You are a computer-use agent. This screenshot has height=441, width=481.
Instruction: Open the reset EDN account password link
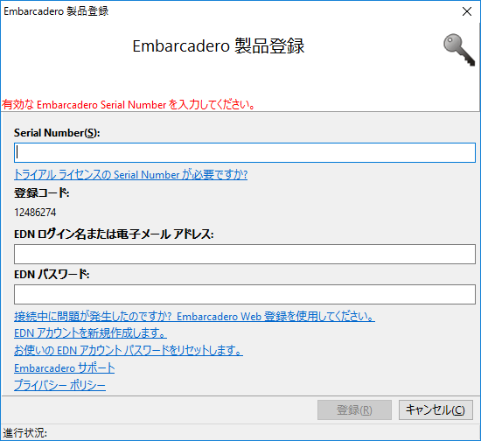(x=129, y=350)
